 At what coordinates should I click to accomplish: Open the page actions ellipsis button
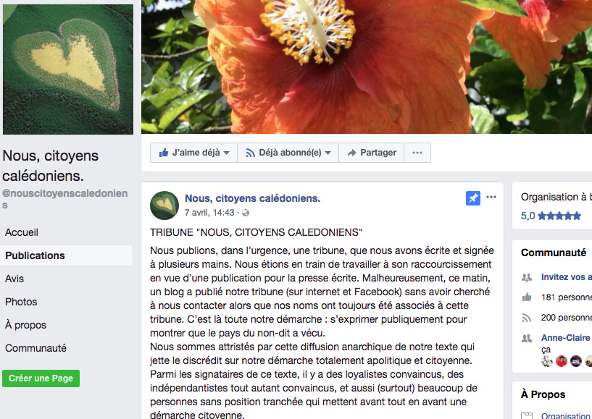pos(417,153)
